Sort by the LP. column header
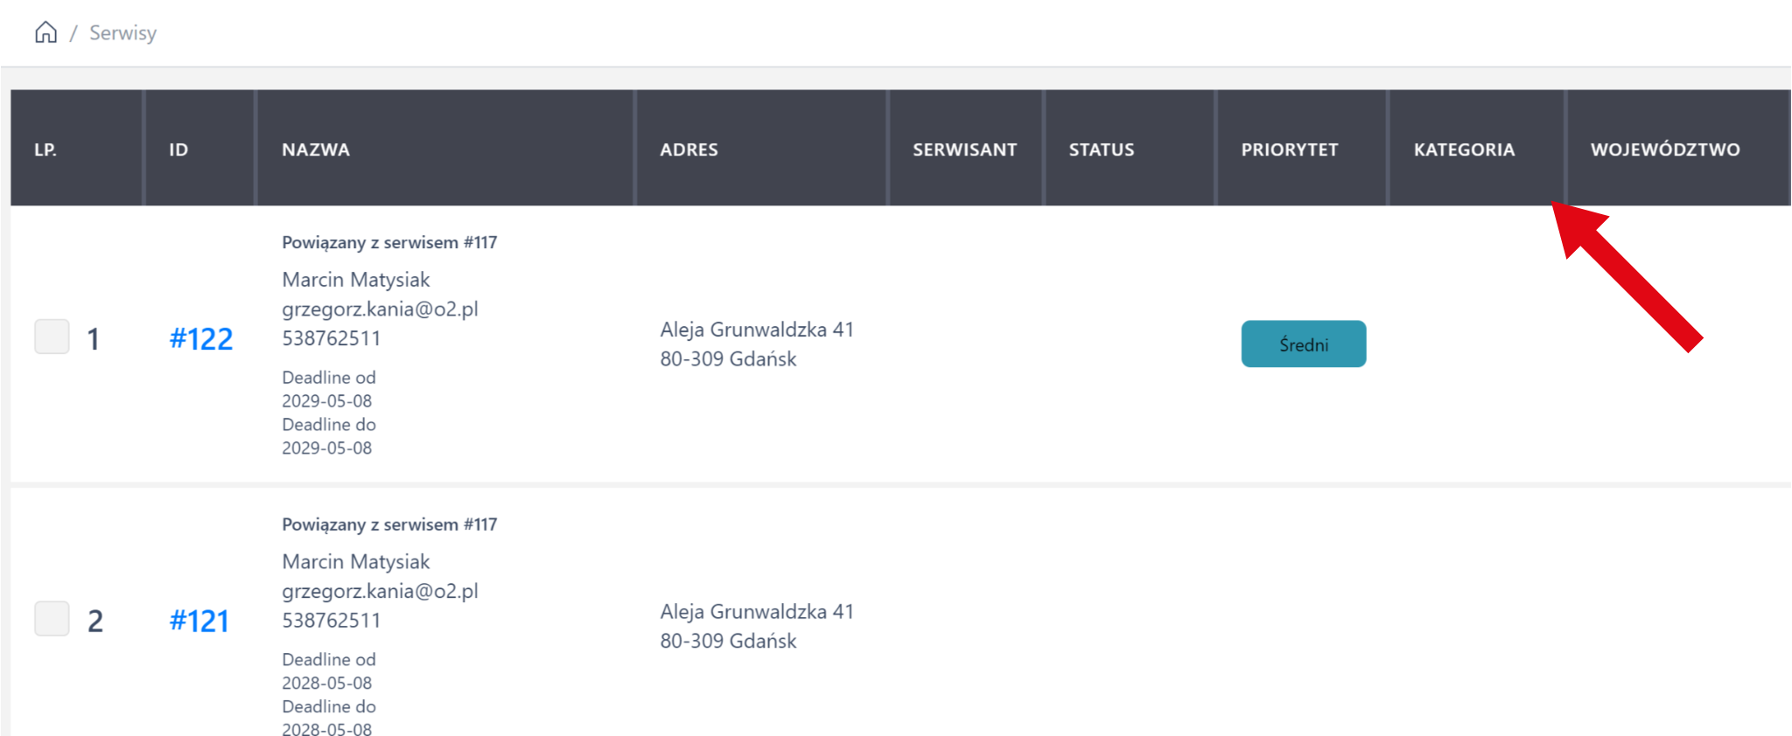 (45, 149)
